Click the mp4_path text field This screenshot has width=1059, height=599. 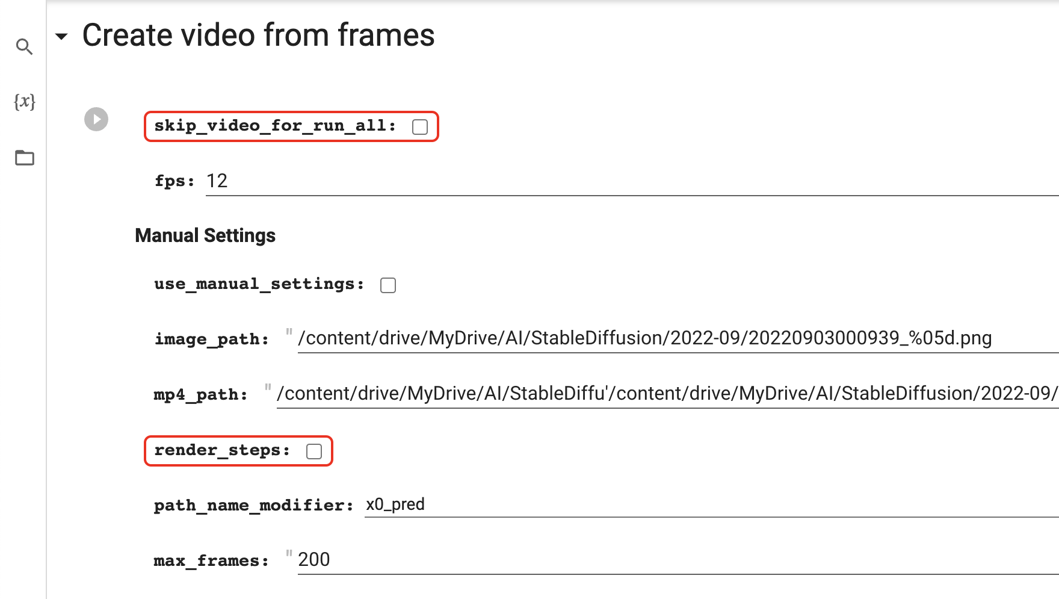tap(668, 394)
